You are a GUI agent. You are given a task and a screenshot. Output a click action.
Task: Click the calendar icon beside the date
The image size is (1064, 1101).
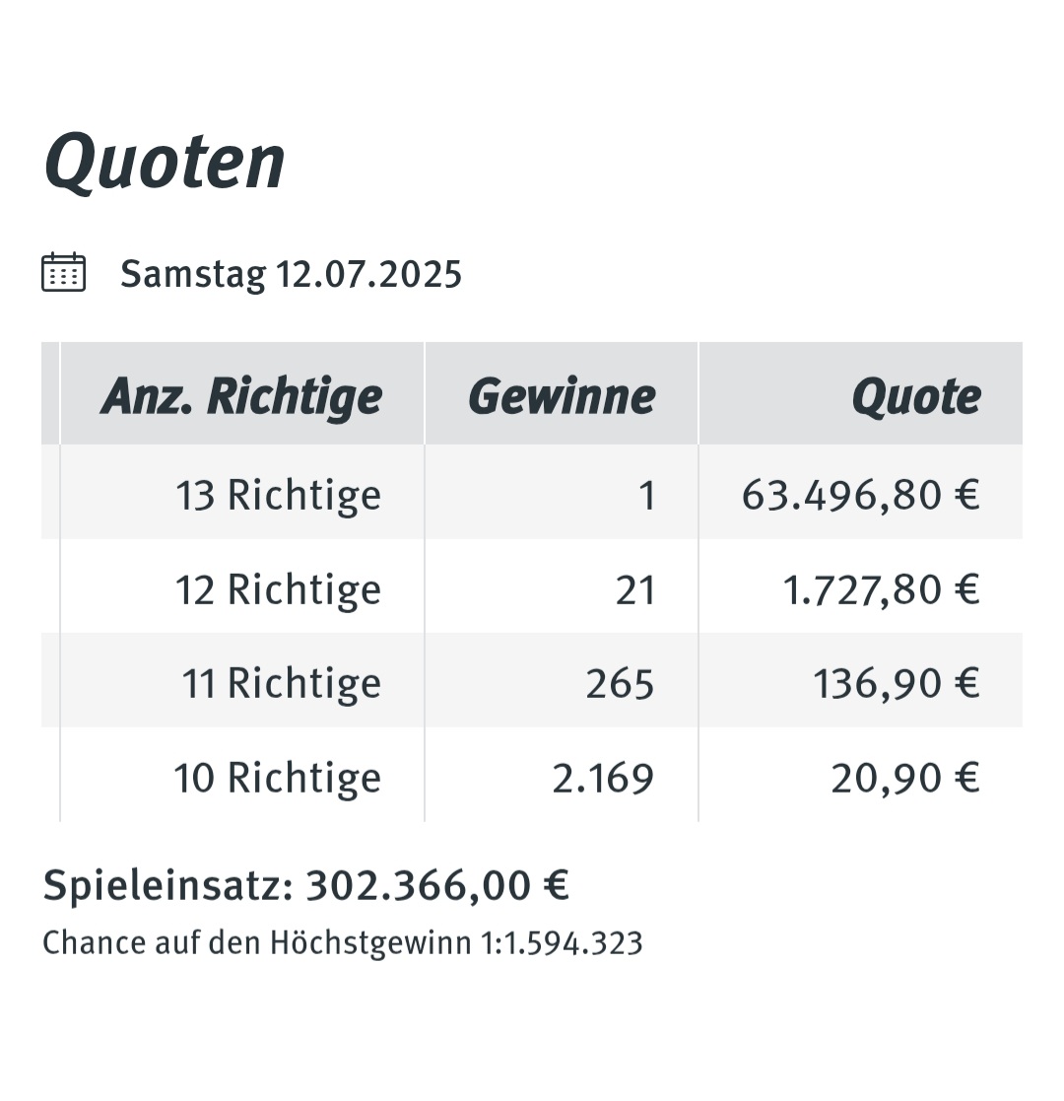pyautogui.click(x=64, y=272)
